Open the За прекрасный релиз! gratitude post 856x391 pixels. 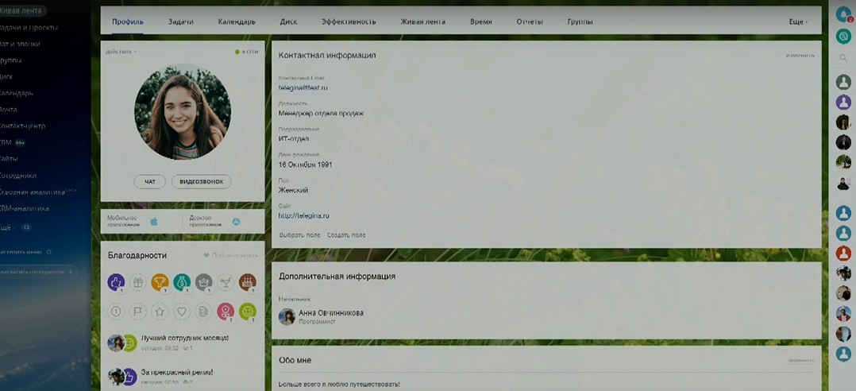[x=177, y=373]
